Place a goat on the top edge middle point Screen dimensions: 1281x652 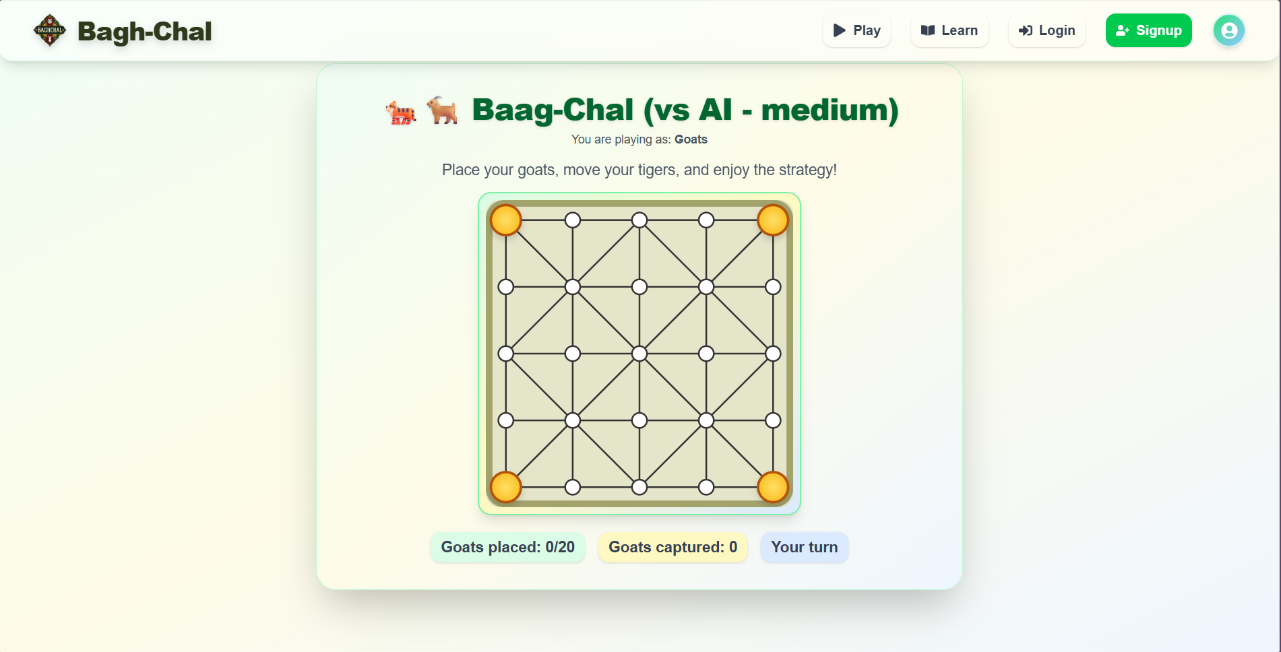point(639,220)
